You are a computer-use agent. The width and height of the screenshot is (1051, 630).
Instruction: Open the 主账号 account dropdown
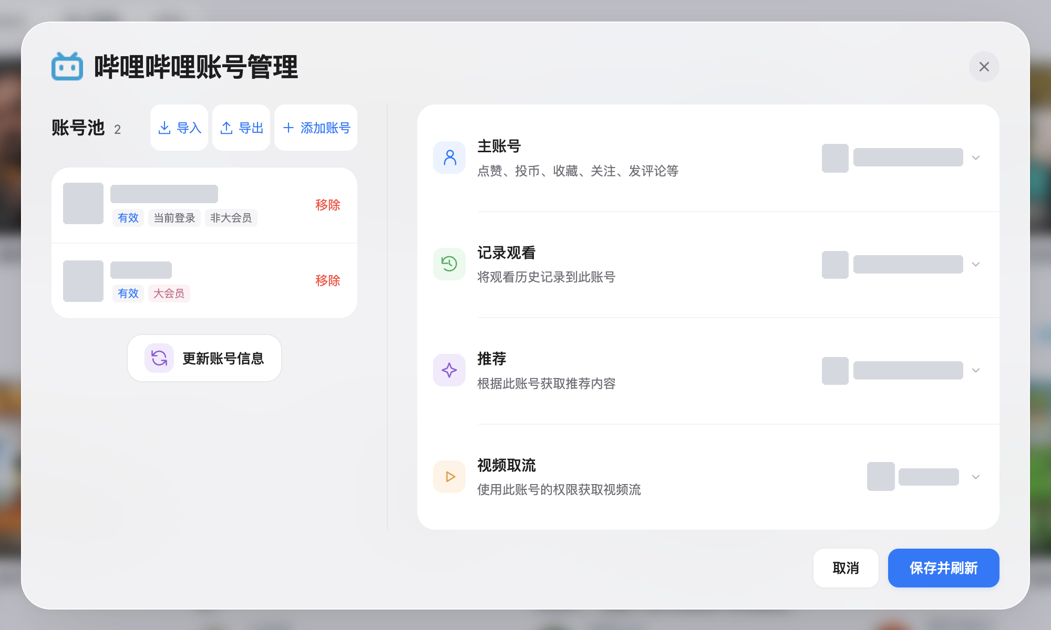click(x=901, y=158)
